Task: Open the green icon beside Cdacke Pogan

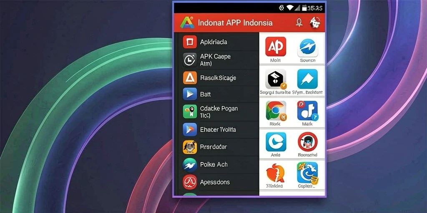Action: tap(190, 111)
